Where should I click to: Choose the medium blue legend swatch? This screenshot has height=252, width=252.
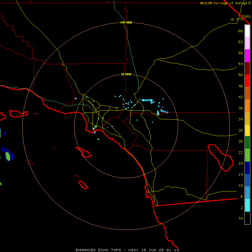pos(247,180)
